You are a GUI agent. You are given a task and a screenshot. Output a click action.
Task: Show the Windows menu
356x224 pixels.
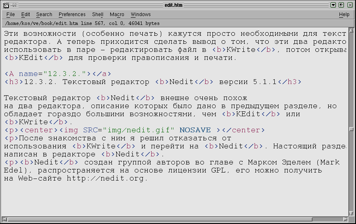click(x=141, y=14)
